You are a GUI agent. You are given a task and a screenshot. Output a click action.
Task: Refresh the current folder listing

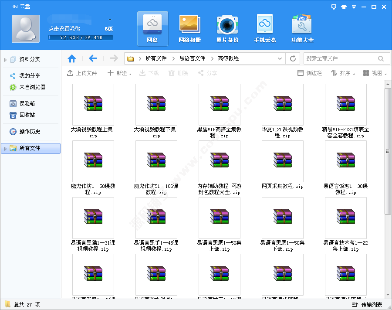point(293,58)
